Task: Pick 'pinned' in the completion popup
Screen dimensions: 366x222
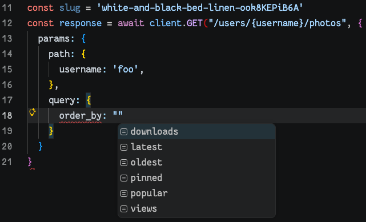Action: click(196, 178)
